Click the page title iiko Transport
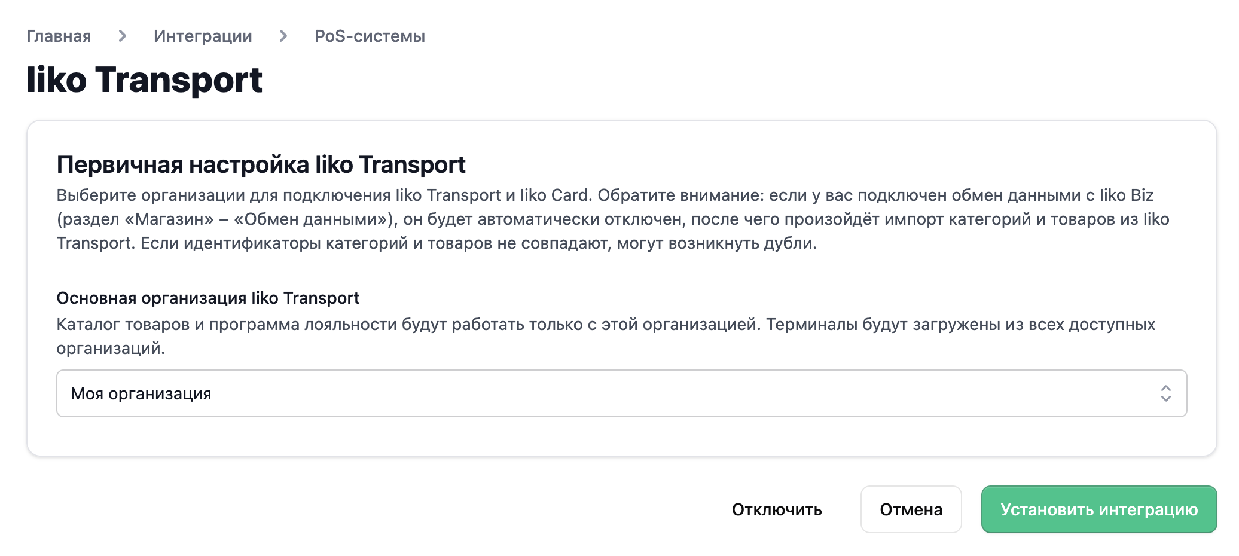 click(x=144, y=80)
